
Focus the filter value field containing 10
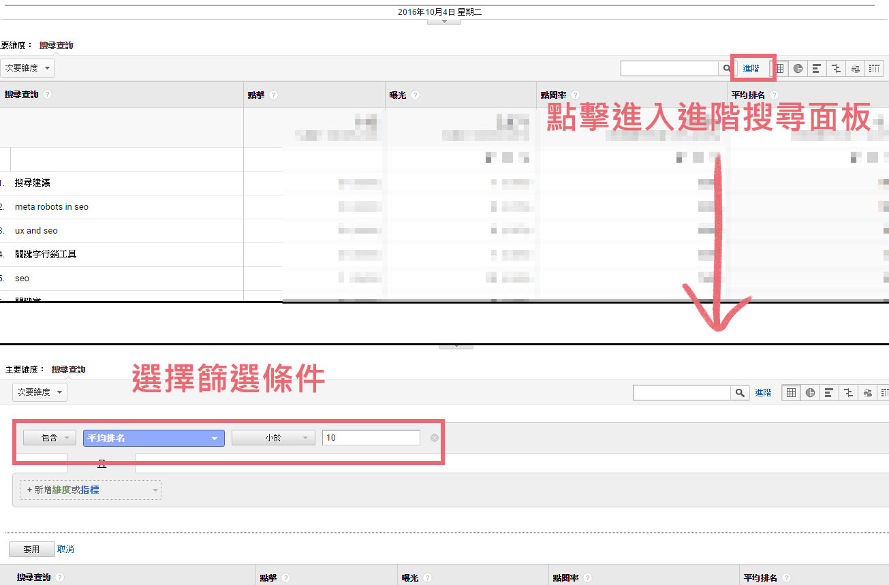point(371,438)
